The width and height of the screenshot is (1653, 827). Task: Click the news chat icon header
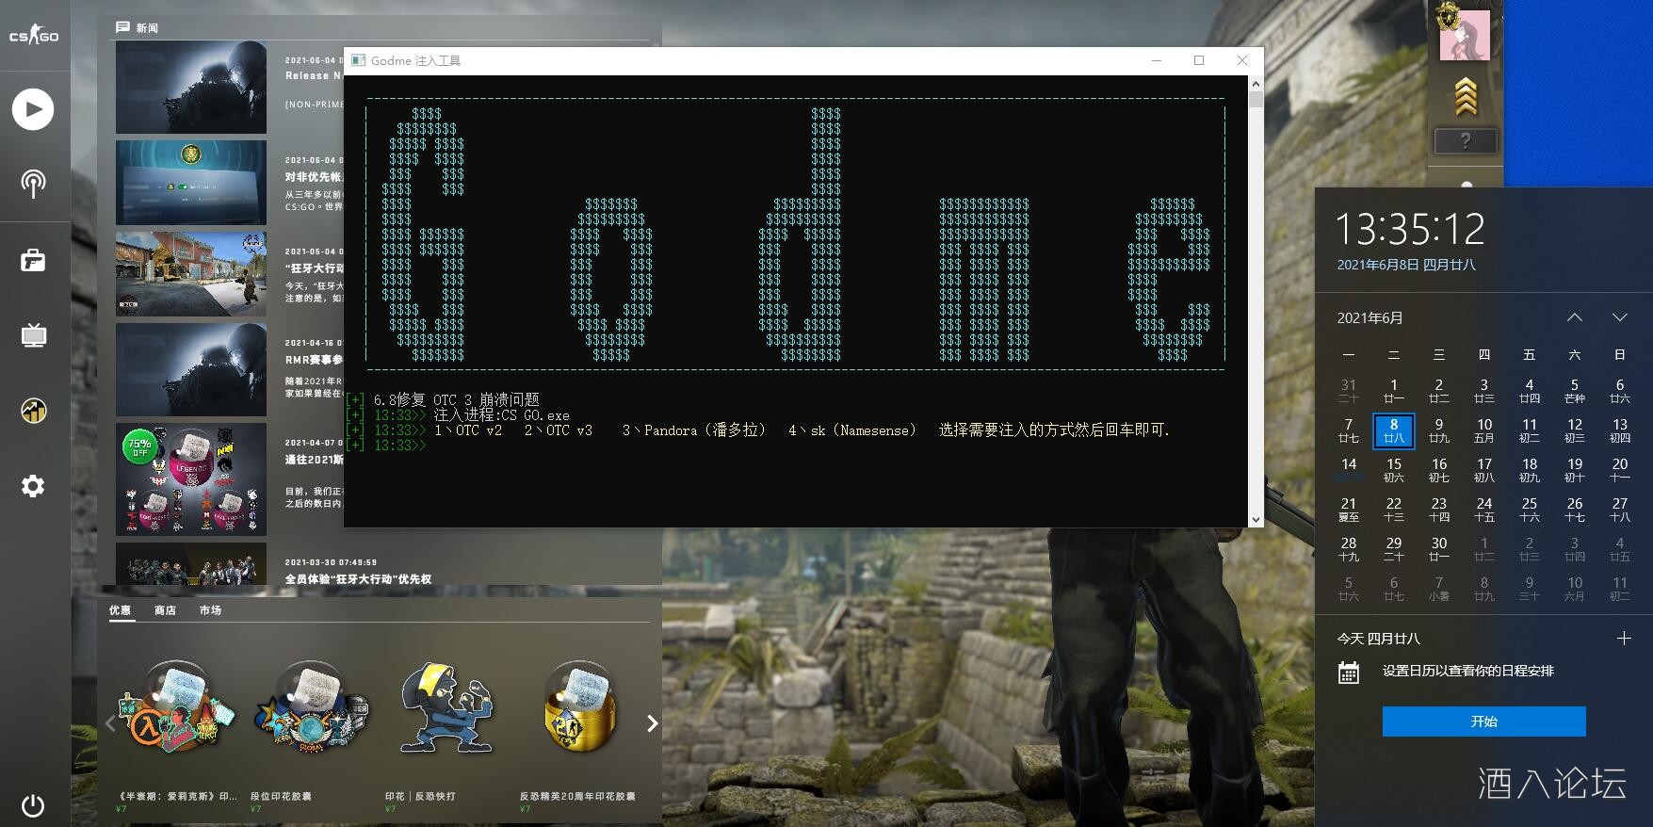[x=122, y=27]
